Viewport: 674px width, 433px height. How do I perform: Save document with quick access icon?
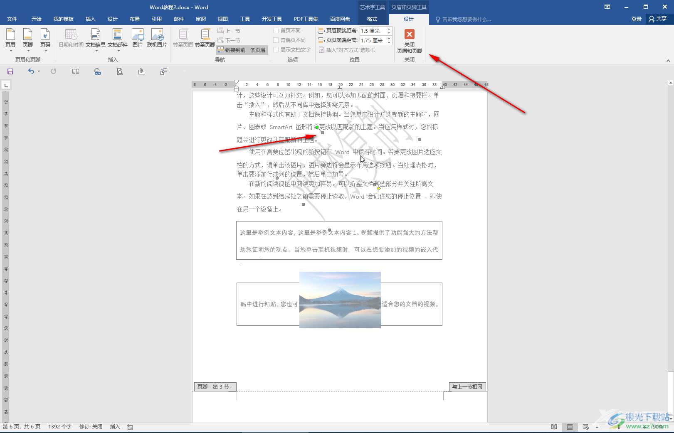(x=10, y=71)
